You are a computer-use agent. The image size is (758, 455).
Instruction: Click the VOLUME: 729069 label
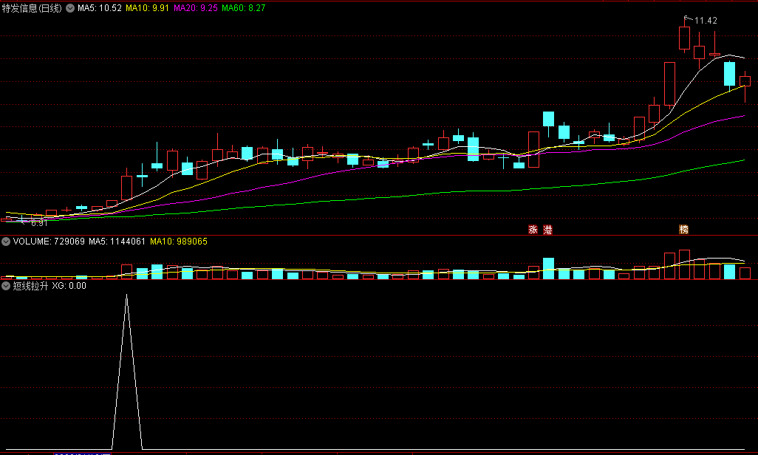pos(49,242)
